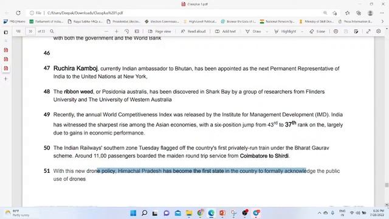Switch to Microsoft Edge on taskbar
The width and height of the screenshot is (389, 219).
pos(212,213)
